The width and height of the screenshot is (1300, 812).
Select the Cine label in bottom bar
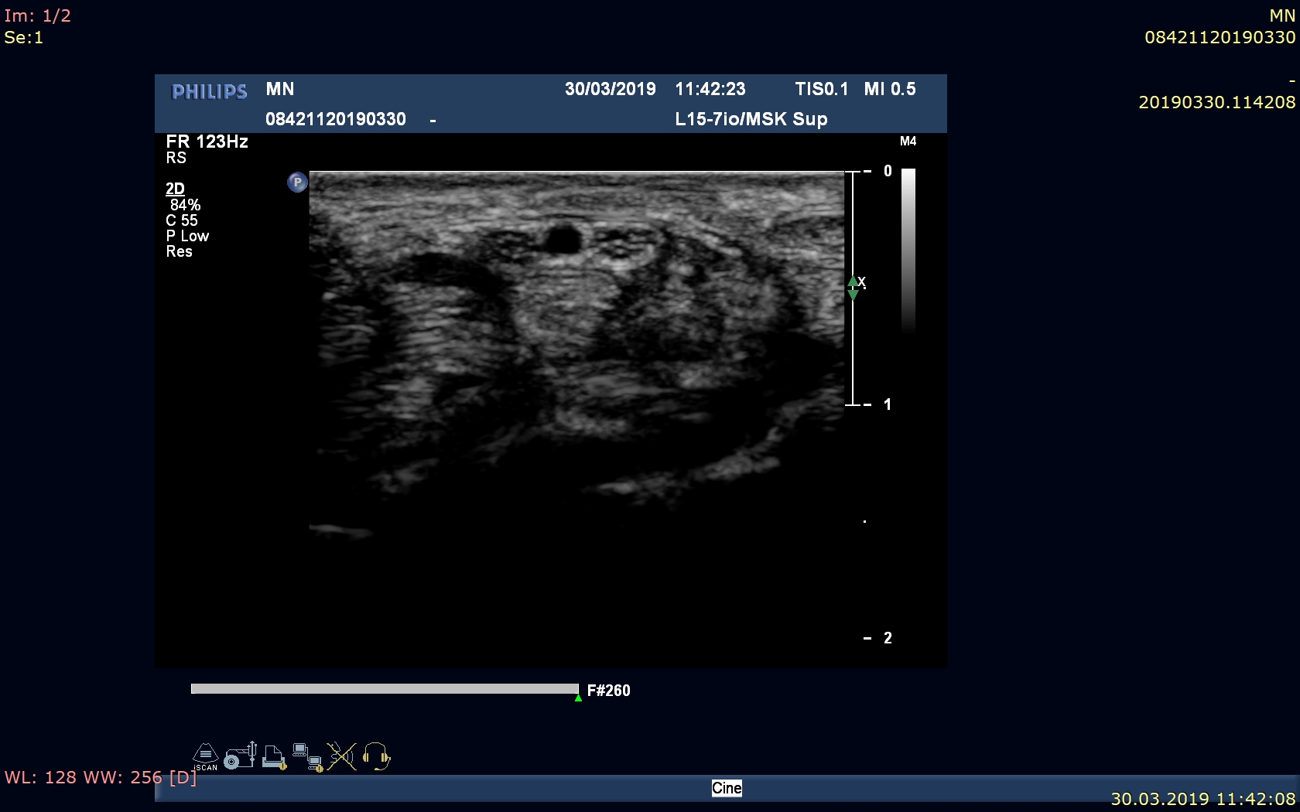coord(726,788)
